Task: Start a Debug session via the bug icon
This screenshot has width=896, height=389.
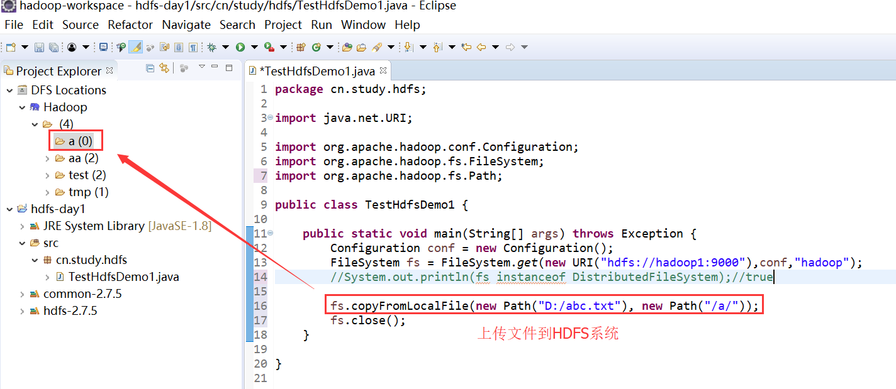Action: pyautogui.click(x=210, y=47)
